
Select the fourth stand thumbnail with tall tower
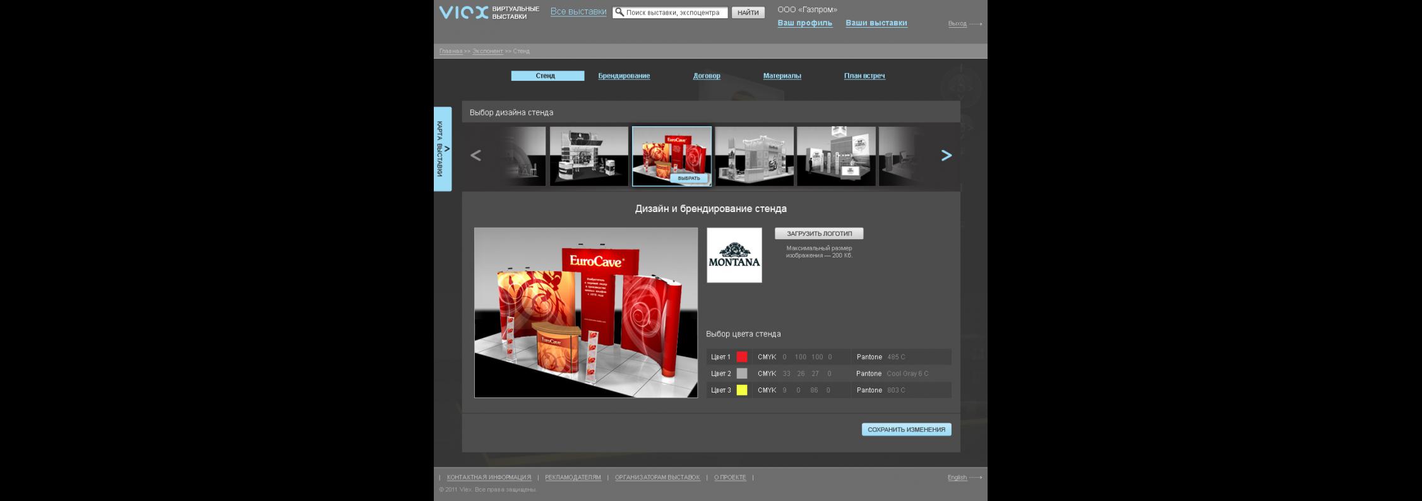pos(836,156)
